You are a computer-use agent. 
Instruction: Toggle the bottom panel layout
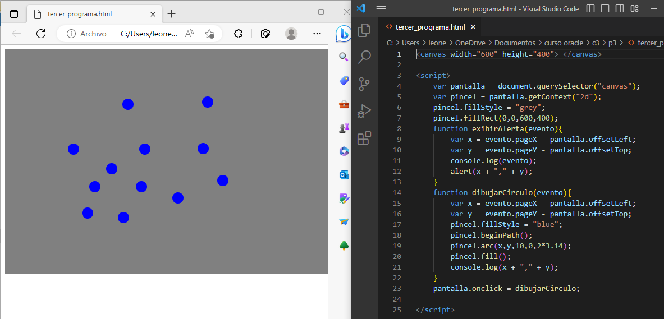click(605, 8)
